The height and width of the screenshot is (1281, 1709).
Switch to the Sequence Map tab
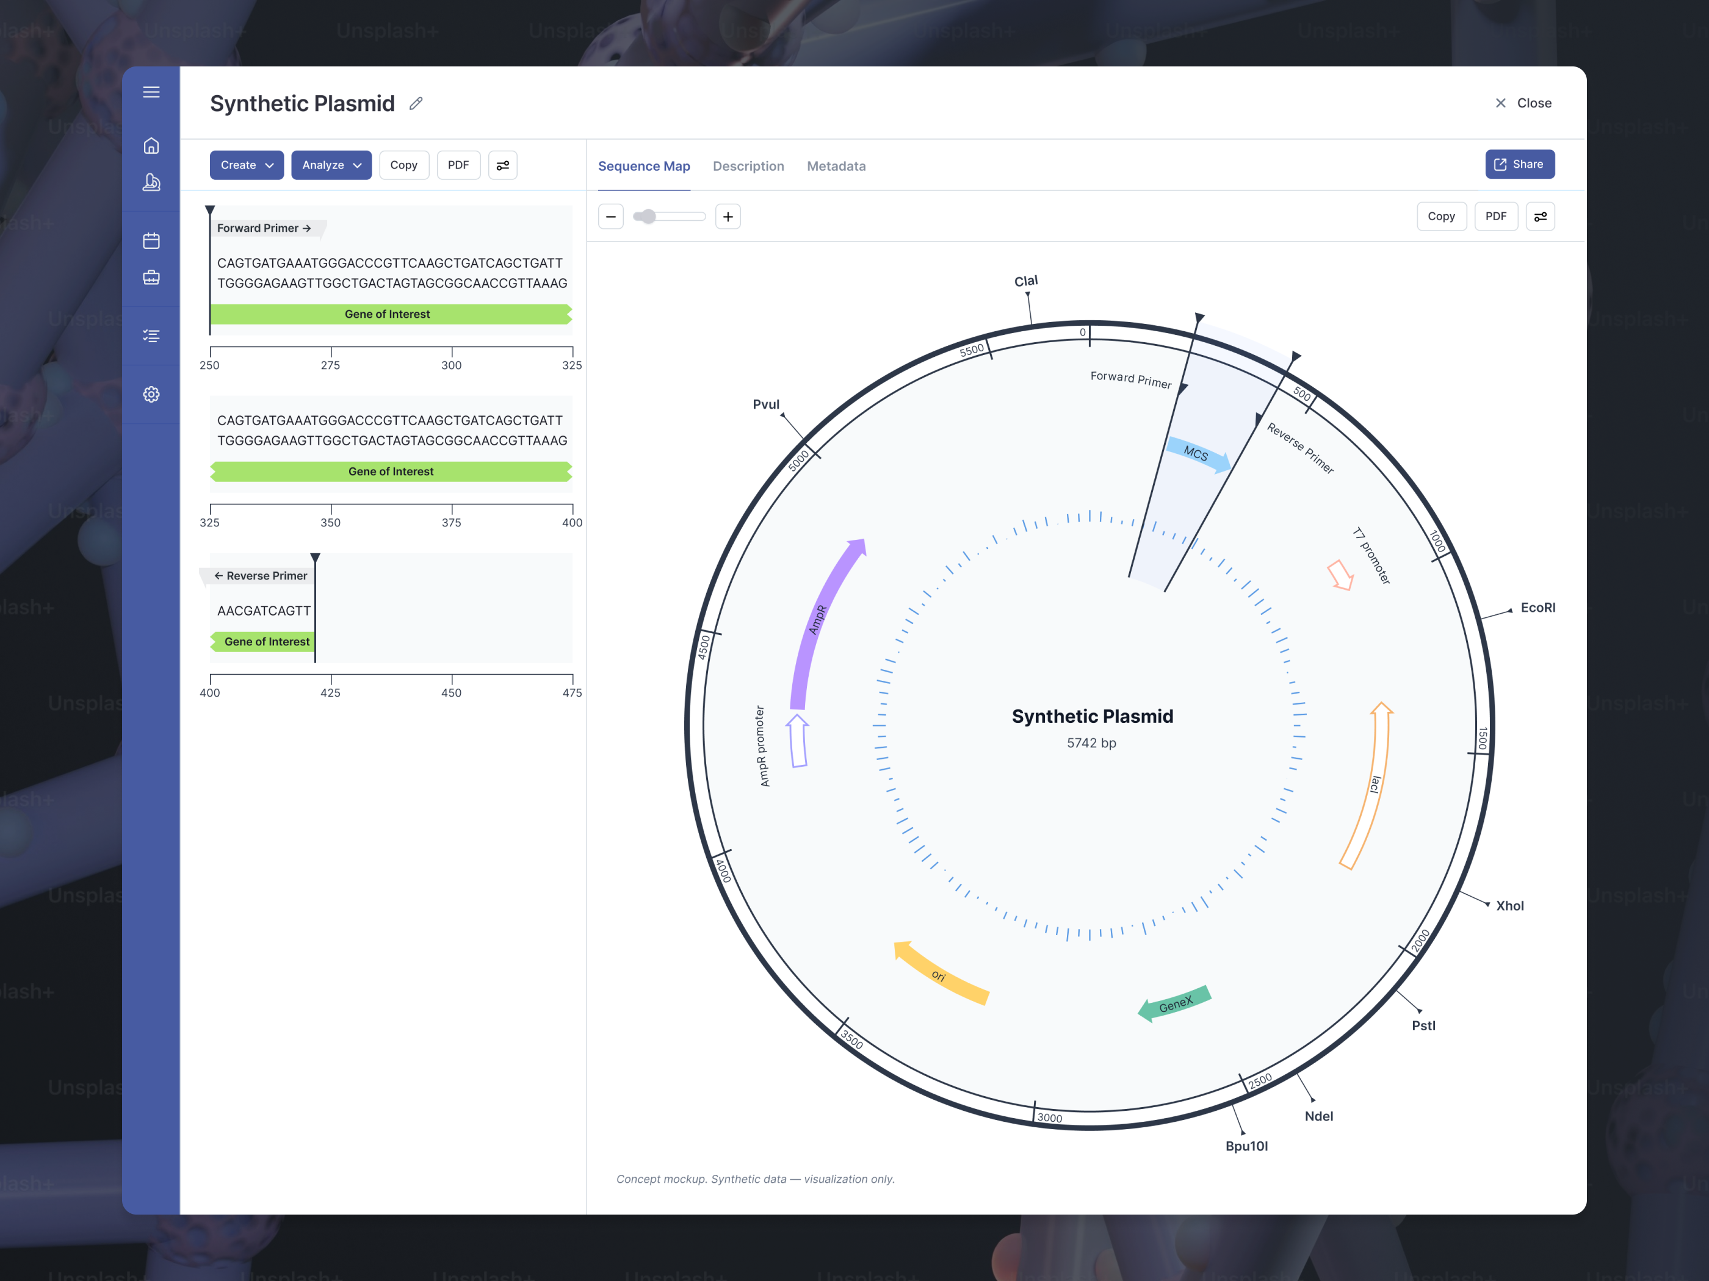[x=643, y=166]
